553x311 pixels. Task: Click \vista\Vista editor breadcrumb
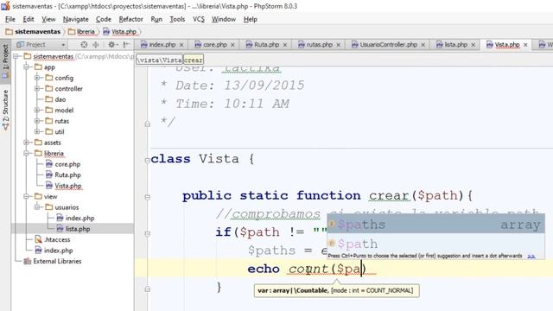coord(159,60)
